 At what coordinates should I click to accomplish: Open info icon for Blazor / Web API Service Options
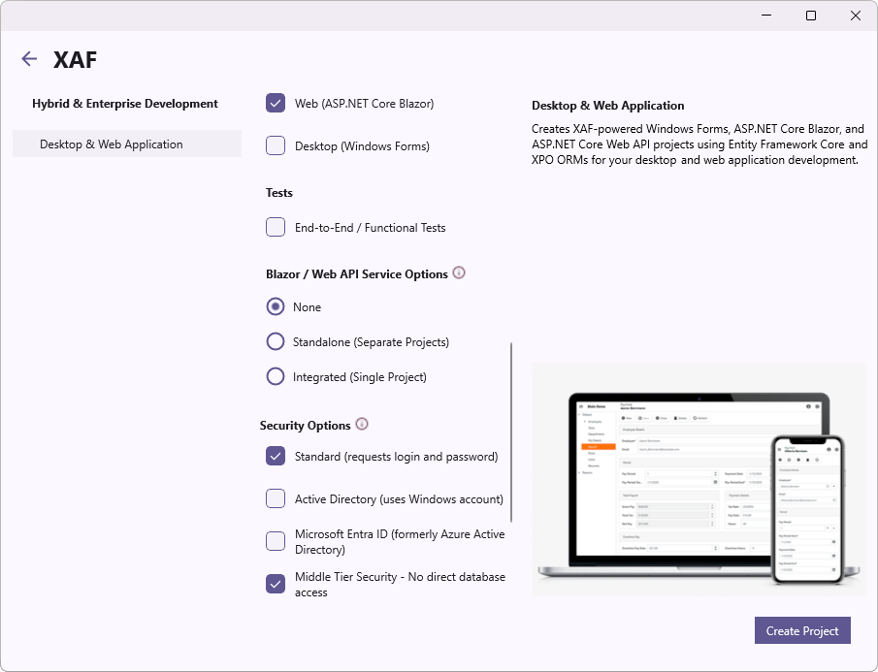click(x=459, y=273)
